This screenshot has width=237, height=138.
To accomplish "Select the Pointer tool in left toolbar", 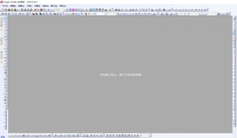I will coord(5,18).
